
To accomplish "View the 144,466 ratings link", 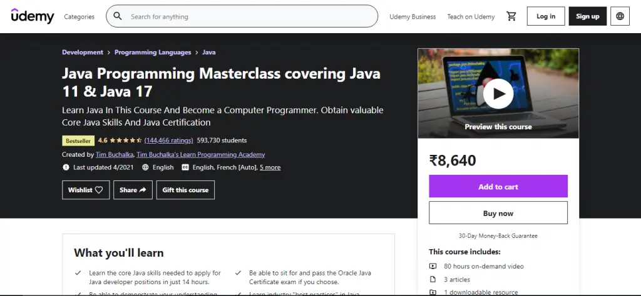I will pyautogui.click(x=168, y=141).
